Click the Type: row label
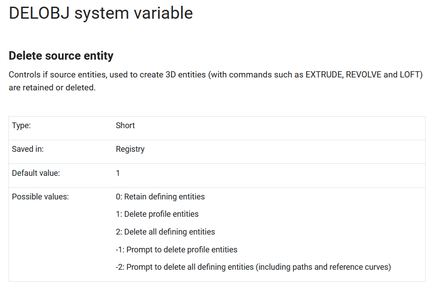The image size is (435, 288). (21, 126)
